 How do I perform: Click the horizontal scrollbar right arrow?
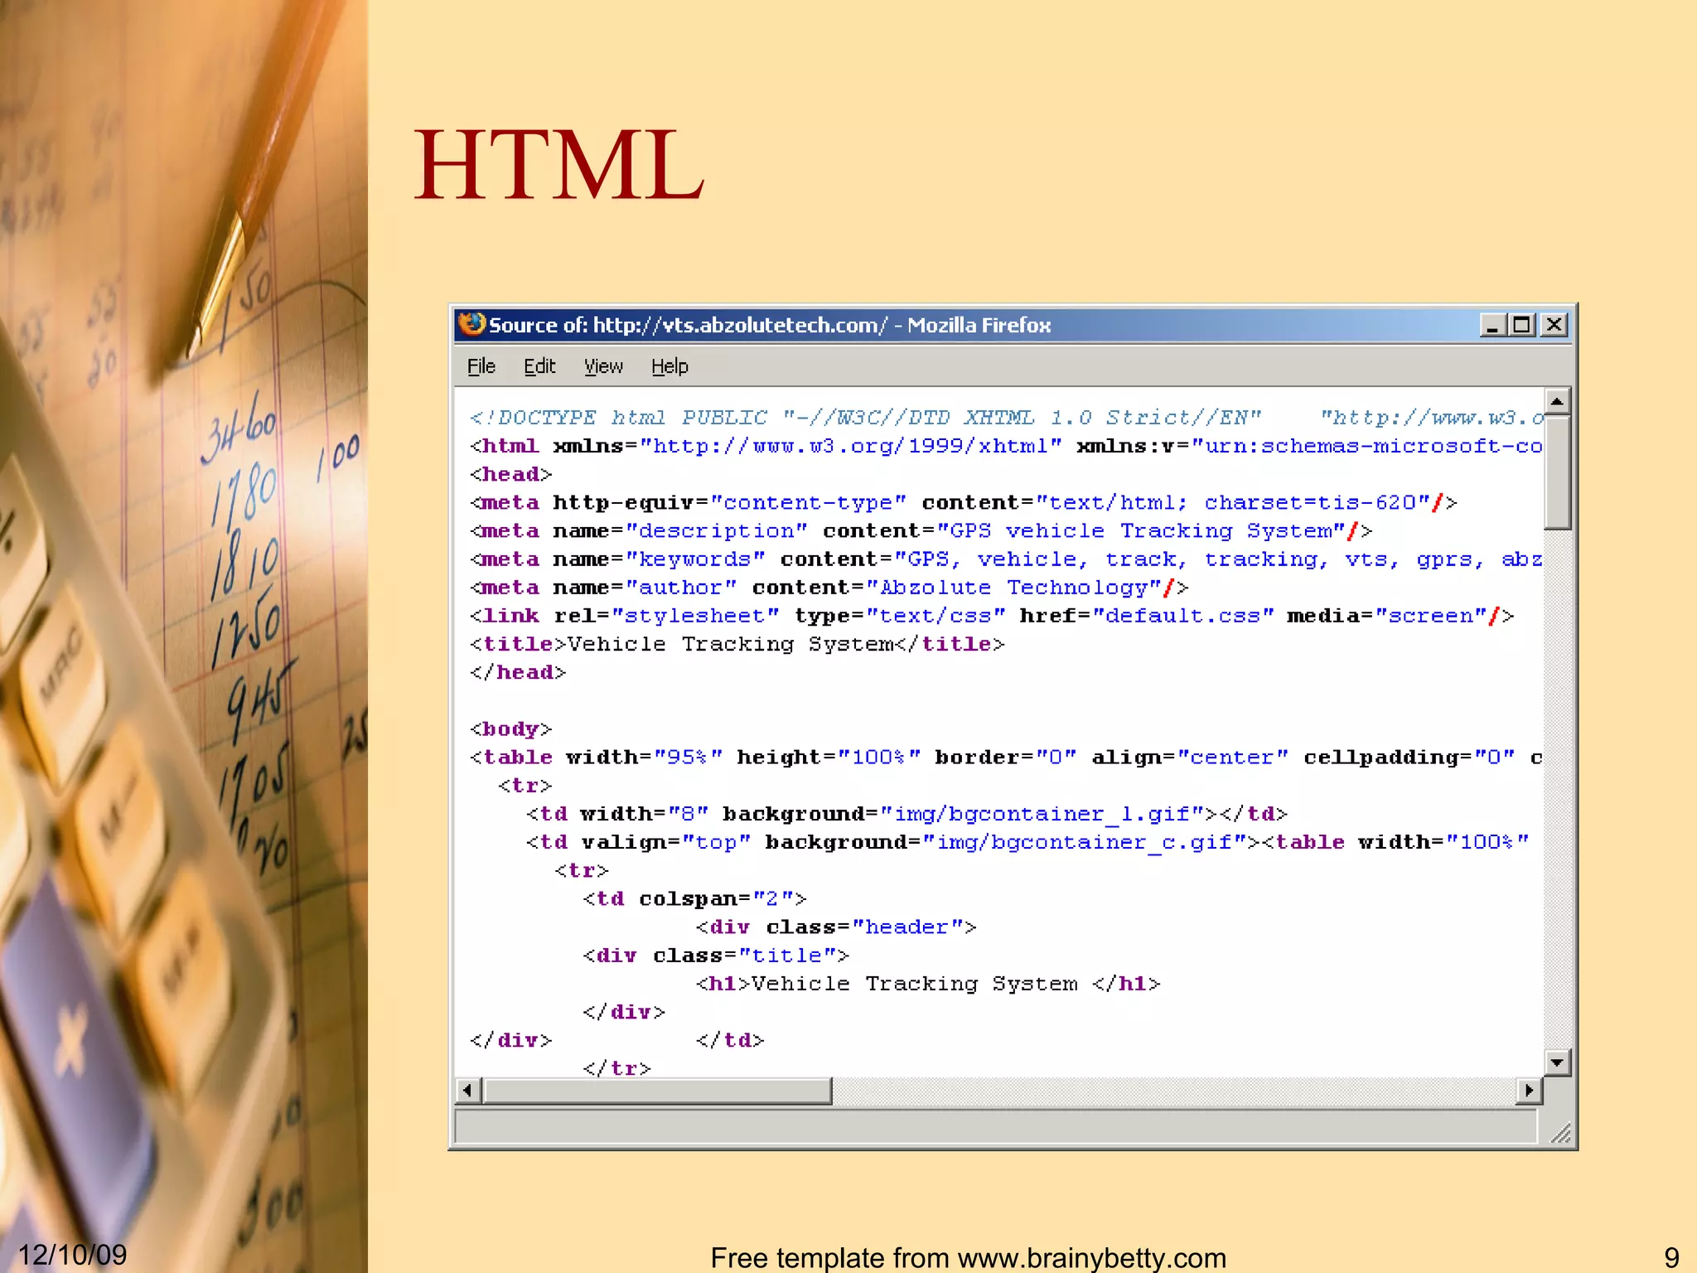tap(1529, 1090)
